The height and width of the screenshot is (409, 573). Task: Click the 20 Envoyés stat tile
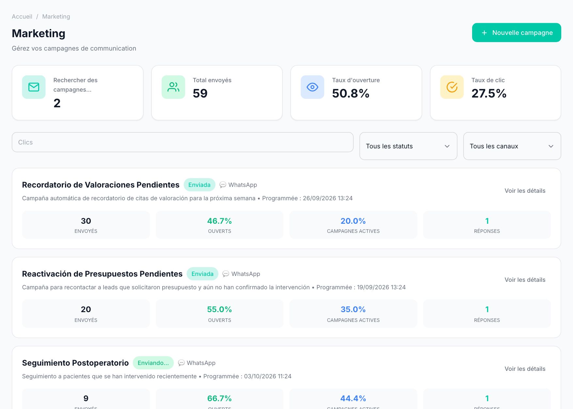86,314
